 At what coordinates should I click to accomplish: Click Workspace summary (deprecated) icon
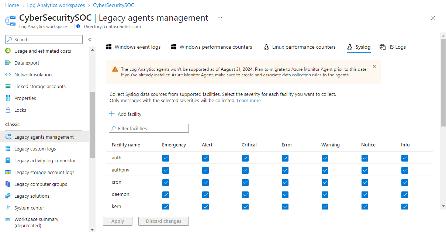[8, 219]
